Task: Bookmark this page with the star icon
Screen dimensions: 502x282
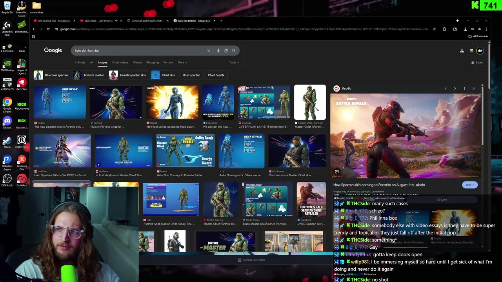Action: coord(434,29)
